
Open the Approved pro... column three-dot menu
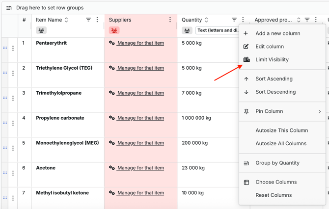coord(316,20)
